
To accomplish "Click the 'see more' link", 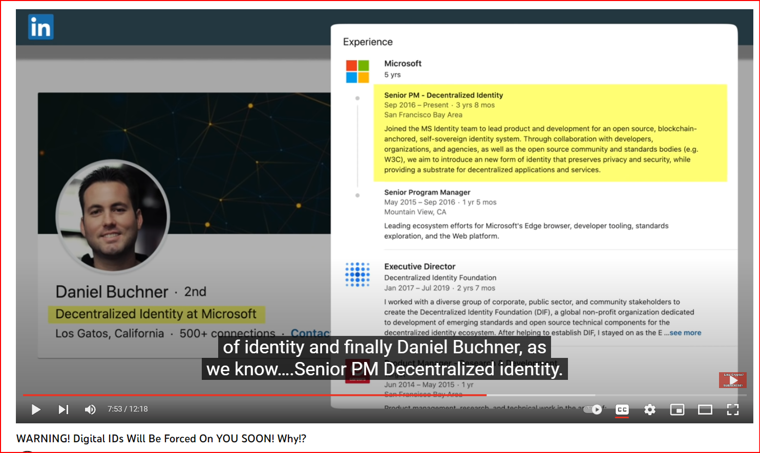I will 685,333.
